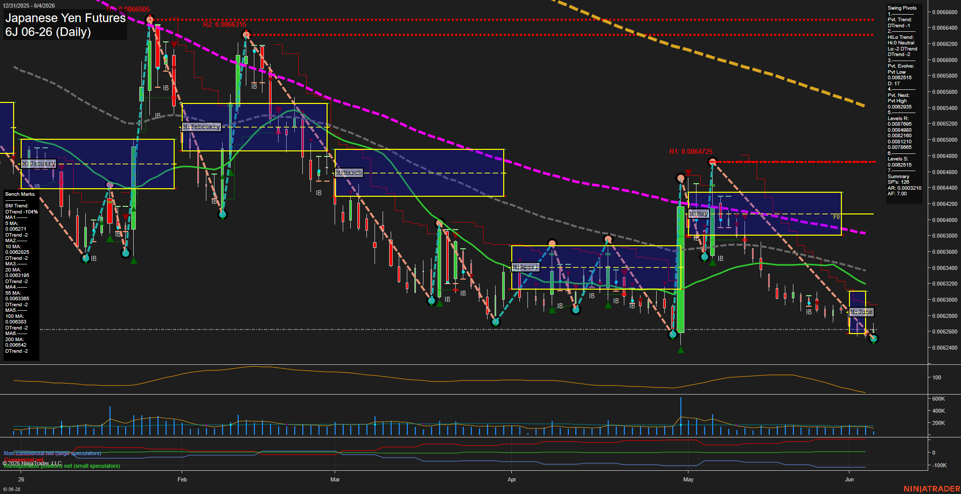This screenshot has height=494, width=961.
Task: Click resistance level 0.0084980
Action: (x=900, y=130)
